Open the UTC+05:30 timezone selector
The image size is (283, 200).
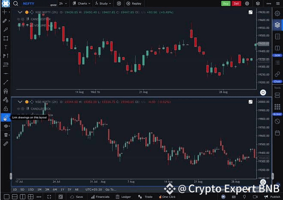pos(93,190)
